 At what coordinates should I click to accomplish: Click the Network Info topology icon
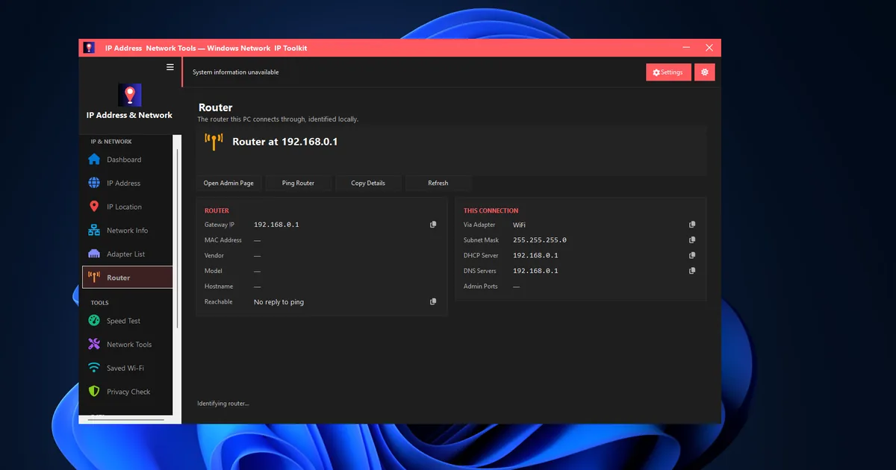click(x=94, y=231)
